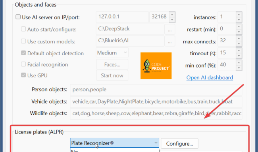
Task: Click the C:\DeepStack path field
Action: point(130,29)
